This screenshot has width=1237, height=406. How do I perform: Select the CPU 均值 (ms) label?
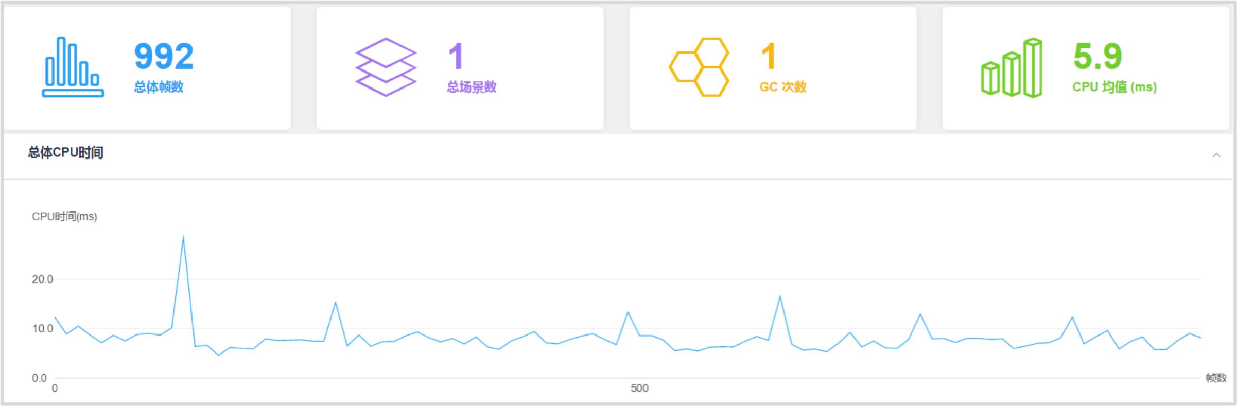click(1114, 87)
